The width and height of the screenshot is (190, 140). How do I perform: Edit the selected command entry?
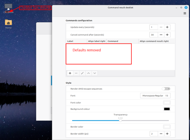point(82,73)
